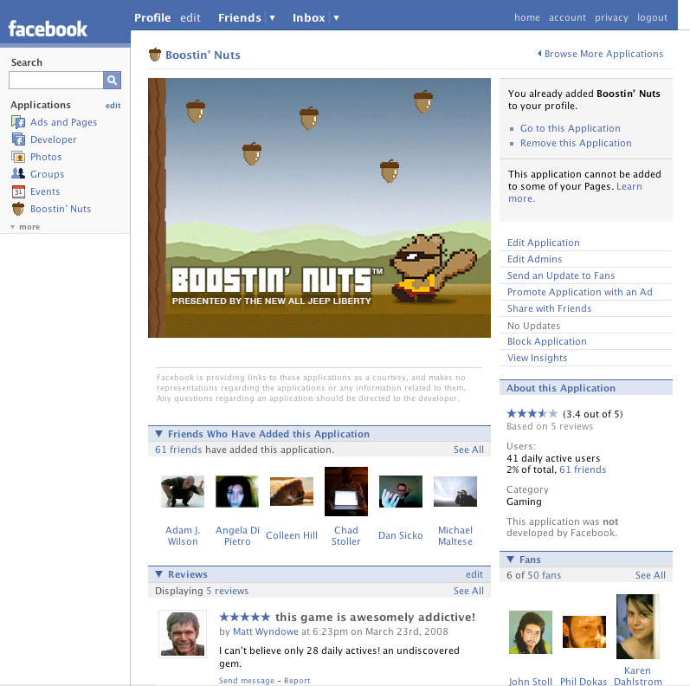Open Edit Application link

[x=543, y=243]
